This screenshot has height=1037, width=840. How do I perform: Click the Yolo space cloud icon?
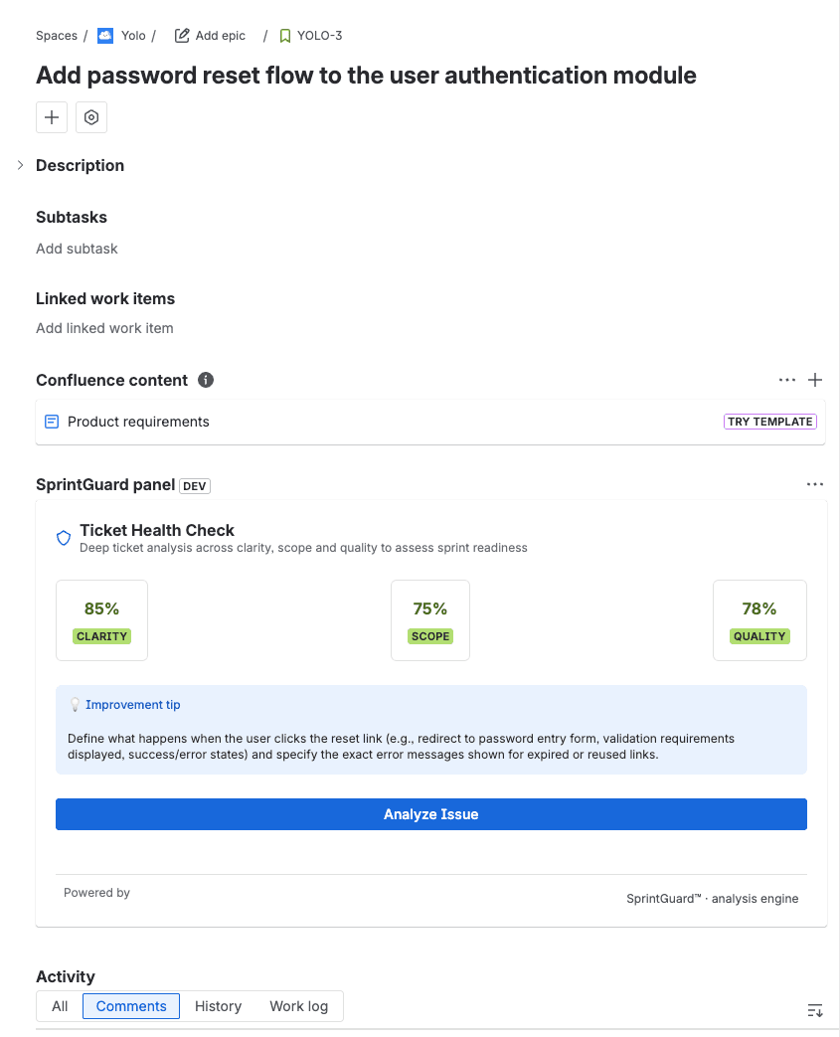click(105, 36)
